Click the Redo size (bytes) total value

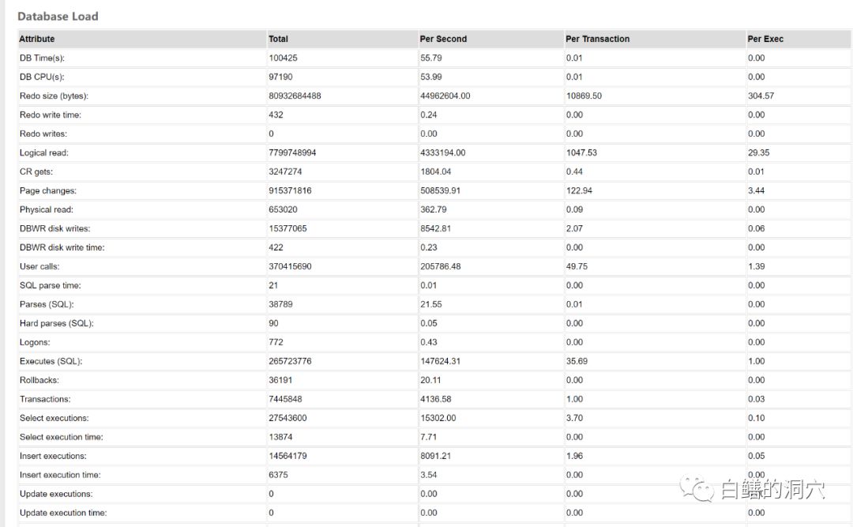coord(295,96)
